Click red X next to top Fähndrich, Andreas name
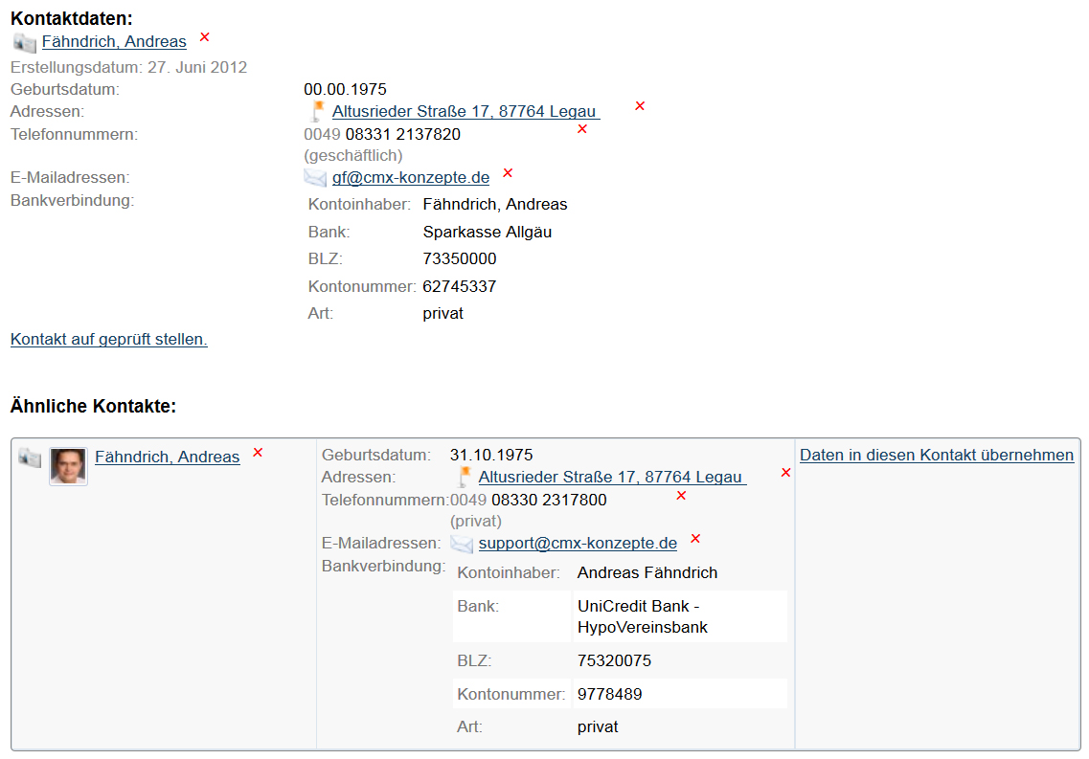This screenshot has width=1089, height=759. [x=204, y=37]
